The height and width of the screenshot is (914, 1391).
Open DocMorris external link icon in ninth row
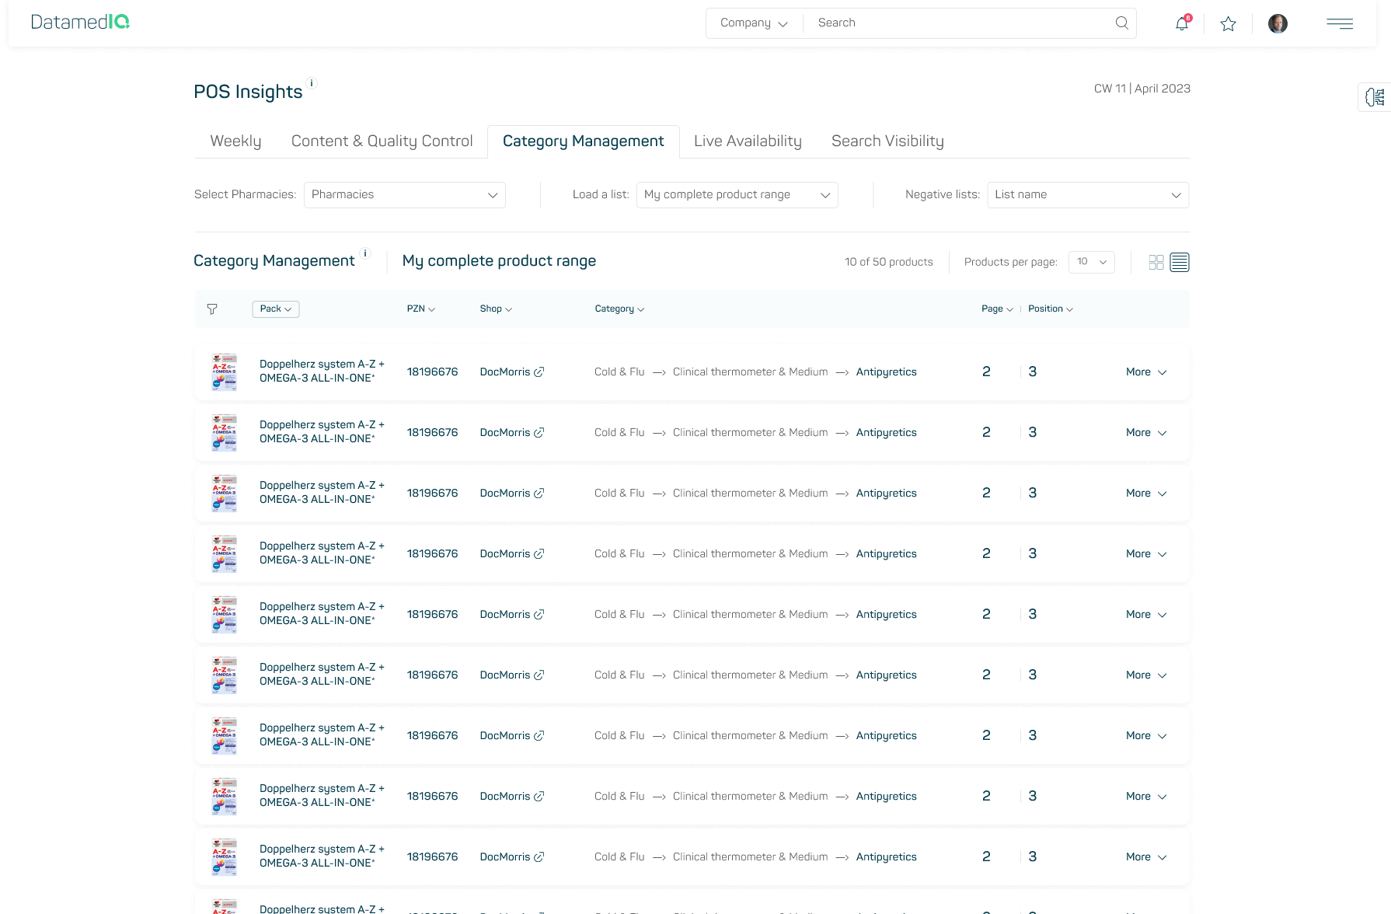click(x=539, y=857)
